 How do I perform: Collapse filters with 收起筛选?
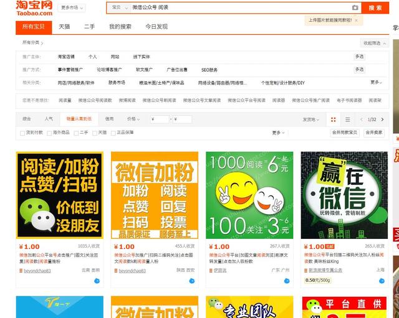[374, 43]
